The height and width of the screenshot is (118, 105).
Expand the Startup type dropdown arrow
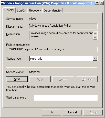(95, 59)
